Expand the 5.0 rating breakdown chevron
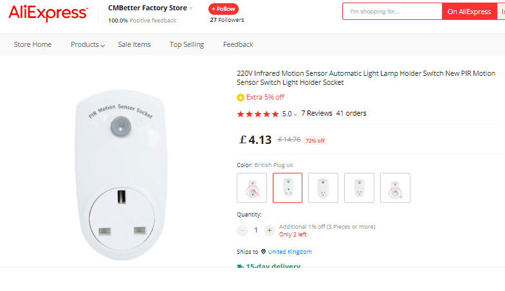 coord(295,114)
